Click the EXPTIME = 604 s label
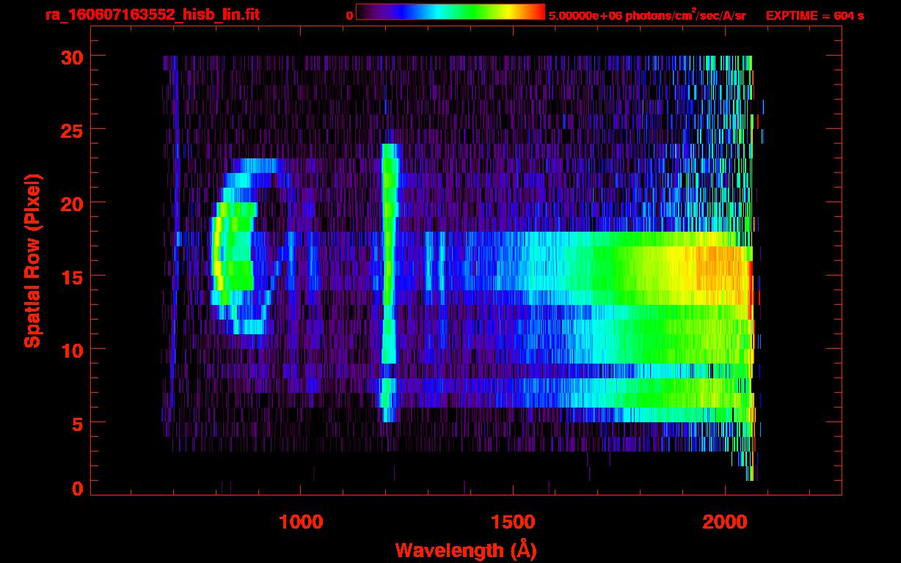 814,15
